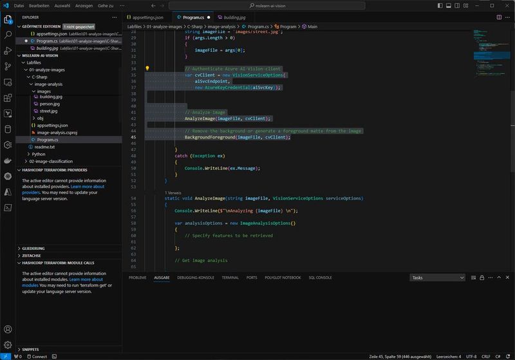Screen dimensions: 515x360
Task: Open the Manage gear icon
Action: pyautogui.click(x=8, y=345)
